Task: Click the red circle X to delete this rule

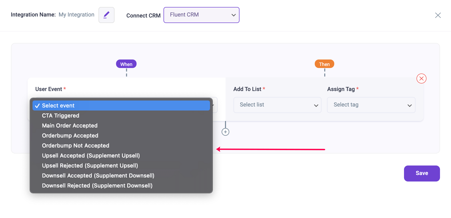Action: (x=421, y=78)
